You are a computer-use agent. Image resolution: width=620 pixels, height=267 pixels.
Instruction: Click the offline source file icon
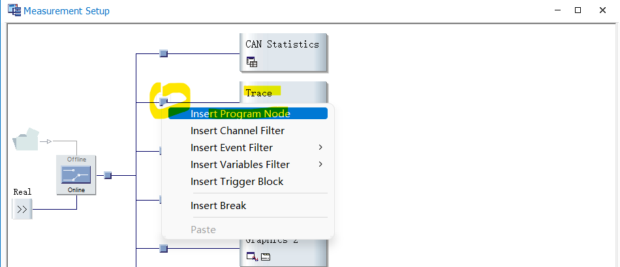pos(27,139)
